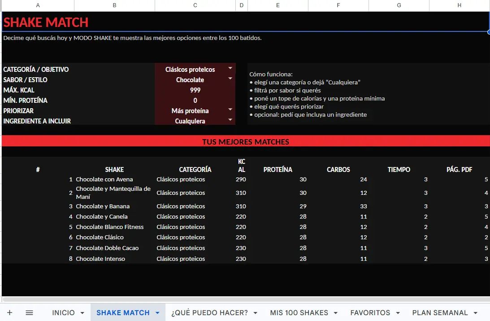Select the Chocolate Clásico cell

(114, 237)
